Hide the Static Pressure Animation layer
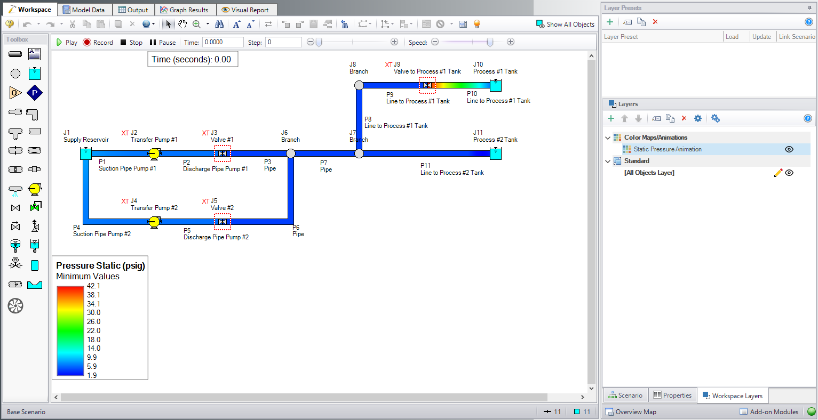This screenshot has height=420, width=818. [789, 149]
